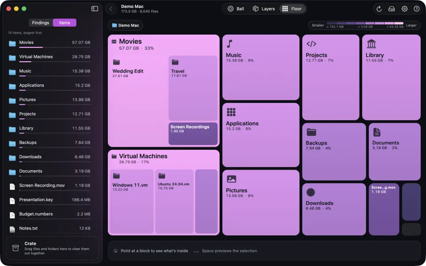Open the Scree...g.mov block
The width and height of the screenshot is (426, 266).
pyautogui.click(x=384, y=209)
